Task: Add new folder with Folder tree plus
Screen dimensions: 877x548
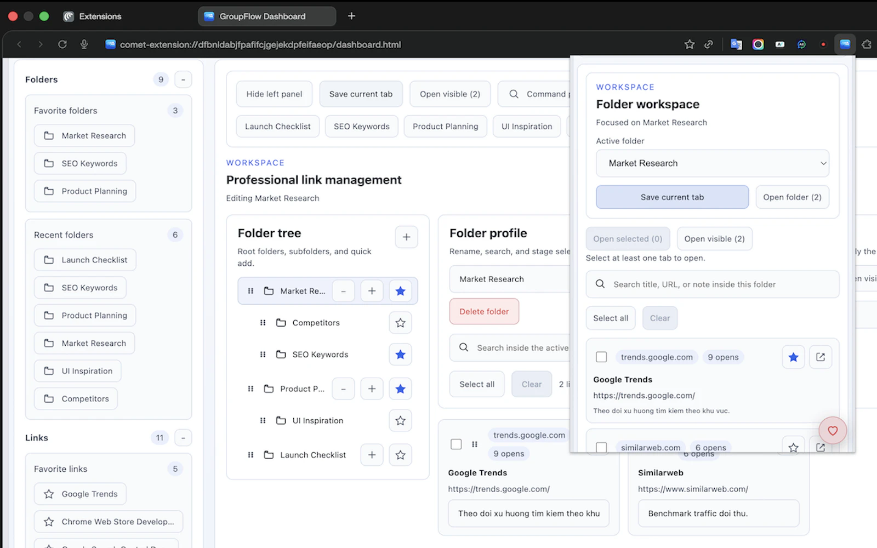Action: [x=406, y=237]
